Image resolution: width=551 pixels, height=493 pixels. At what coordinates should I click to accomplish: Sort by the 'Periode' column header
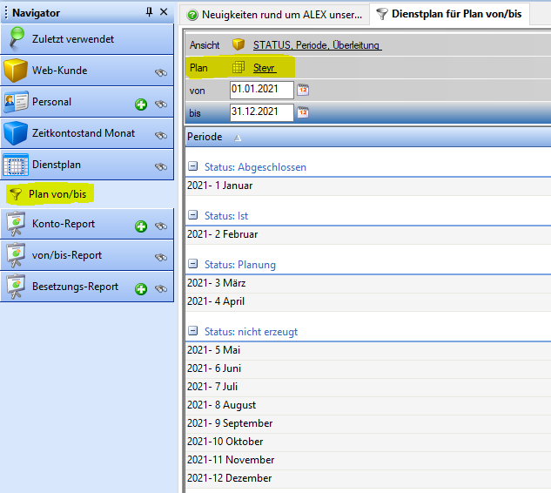click(205, 137)
